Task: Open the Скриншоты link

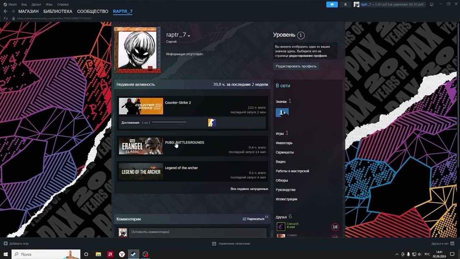Action: (285, 152)
